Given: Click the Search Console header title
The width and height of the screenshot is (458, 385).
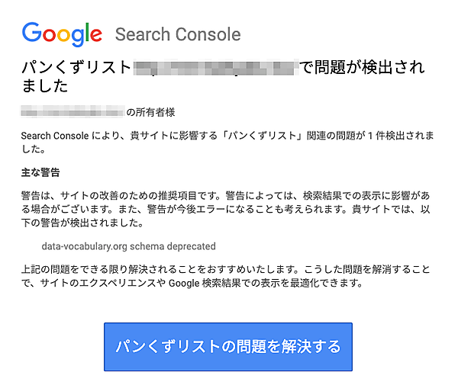Looking at the screenshot, I should click(177, 34).
